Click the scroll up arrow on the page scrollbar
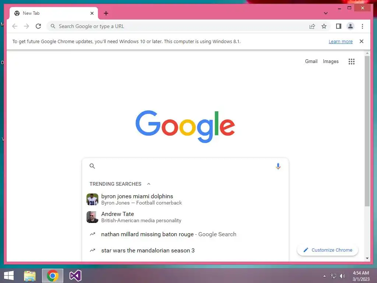This screenshot has height=283, width=377. click(367, 53)
